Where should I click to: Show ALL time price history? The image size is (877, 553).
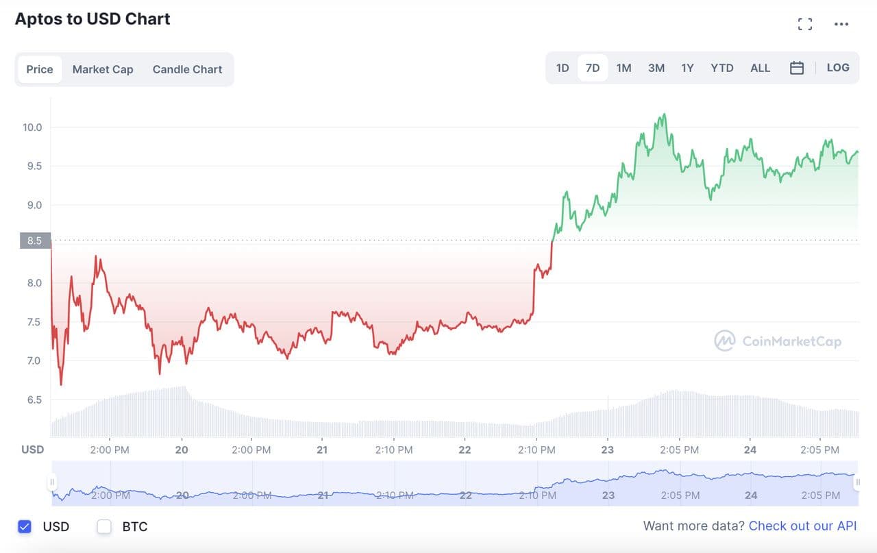tap(760, 68)
